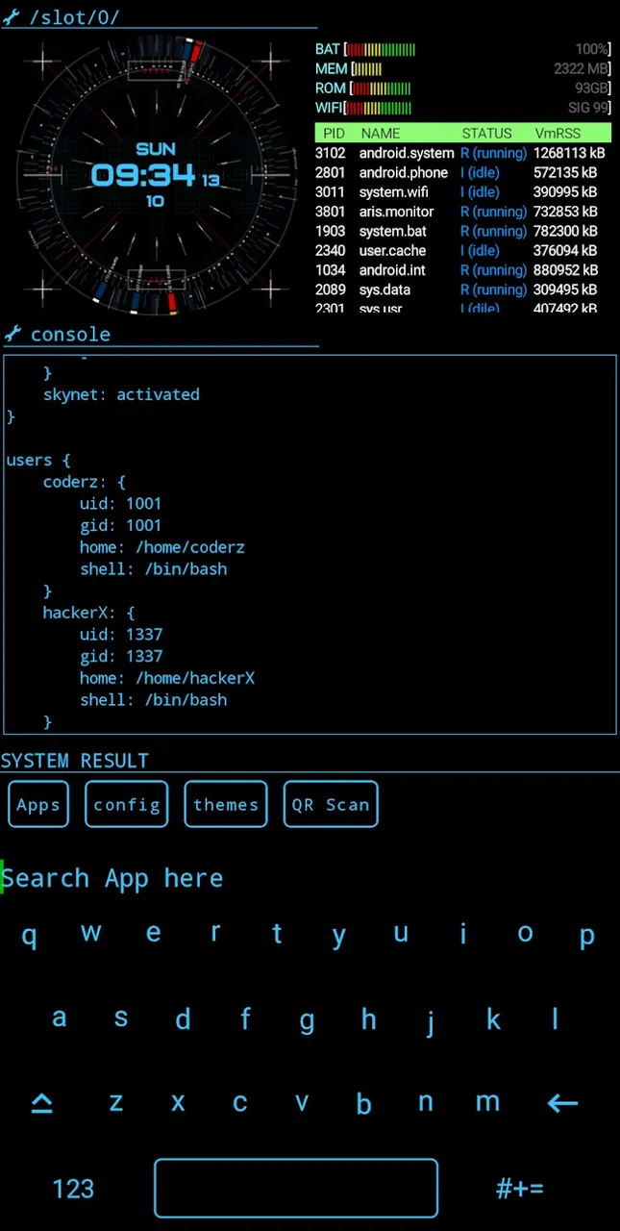Viewport: 620px width, 1231px height.
Task: Click the 'coderz: {' console line
Action: click(85, 482)
